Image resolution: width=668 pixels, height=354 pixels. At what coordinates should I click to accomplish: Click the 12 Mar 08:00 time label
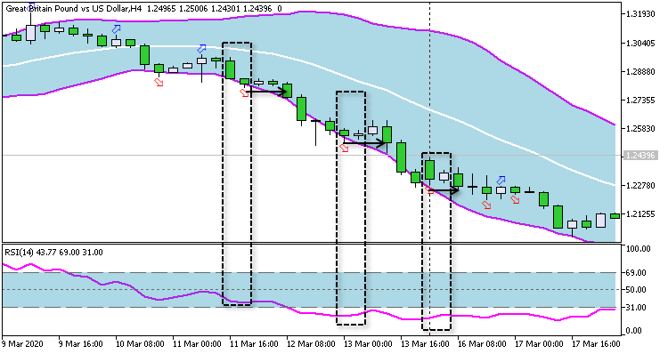(311, 344)
